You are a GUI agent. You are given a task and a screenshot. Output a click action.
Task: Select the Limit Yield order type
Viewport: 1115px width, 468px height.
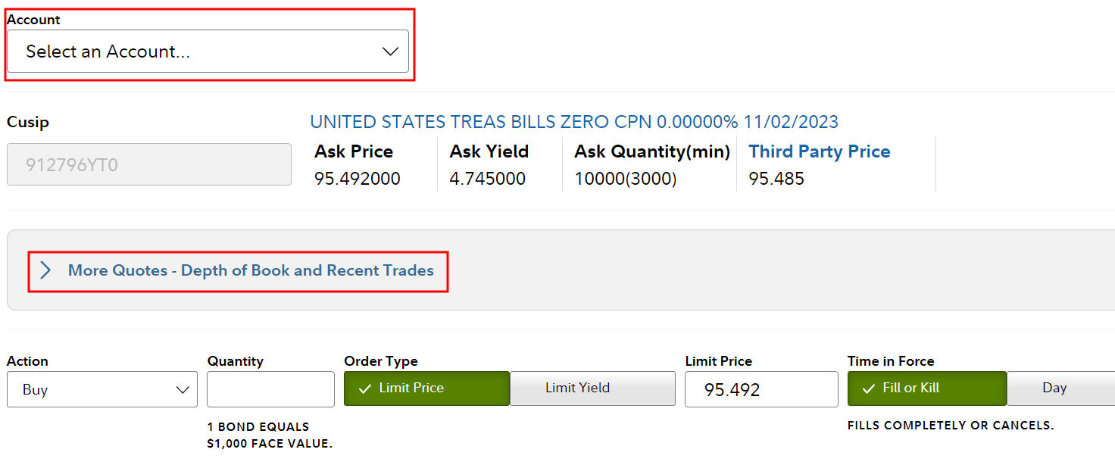pyautogui.click(x=592, y=388)
